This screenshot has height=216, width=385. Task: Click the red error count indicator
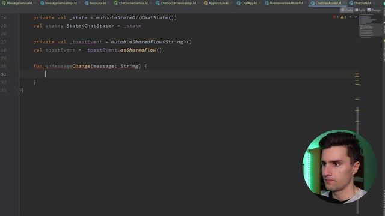[x=336, y=17]
